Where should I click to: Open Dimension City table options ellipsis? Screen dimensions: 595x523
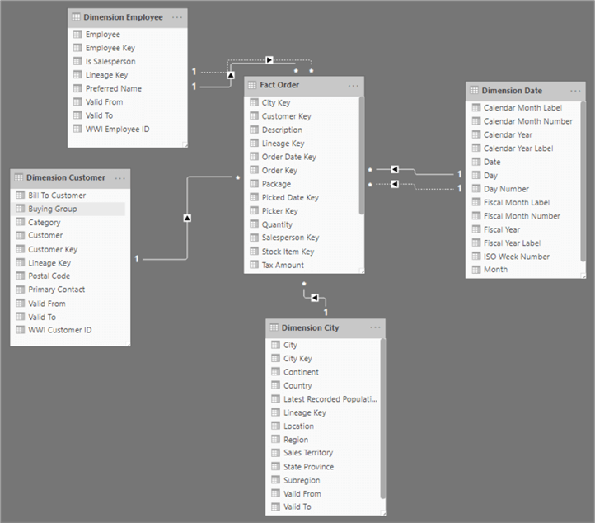[x=375, y=327]
